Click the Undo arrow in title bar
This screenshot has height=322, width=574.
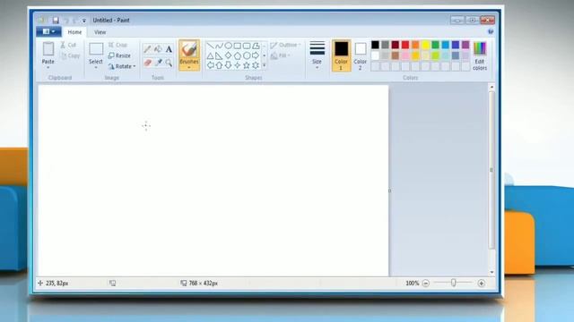coord(66,21)
